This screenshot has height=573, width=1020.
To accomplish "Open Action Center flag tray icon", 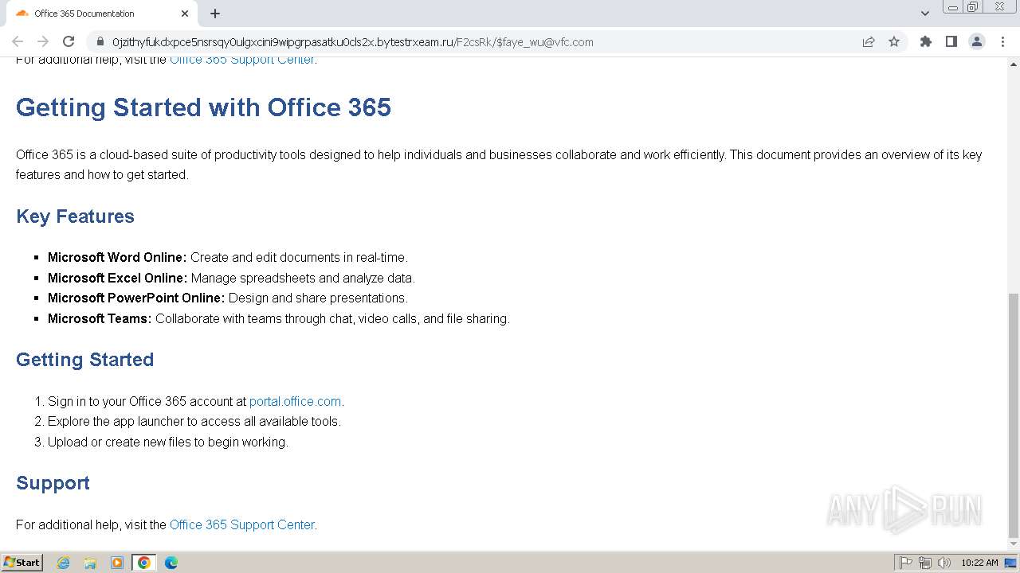I will tap(906, 563).
